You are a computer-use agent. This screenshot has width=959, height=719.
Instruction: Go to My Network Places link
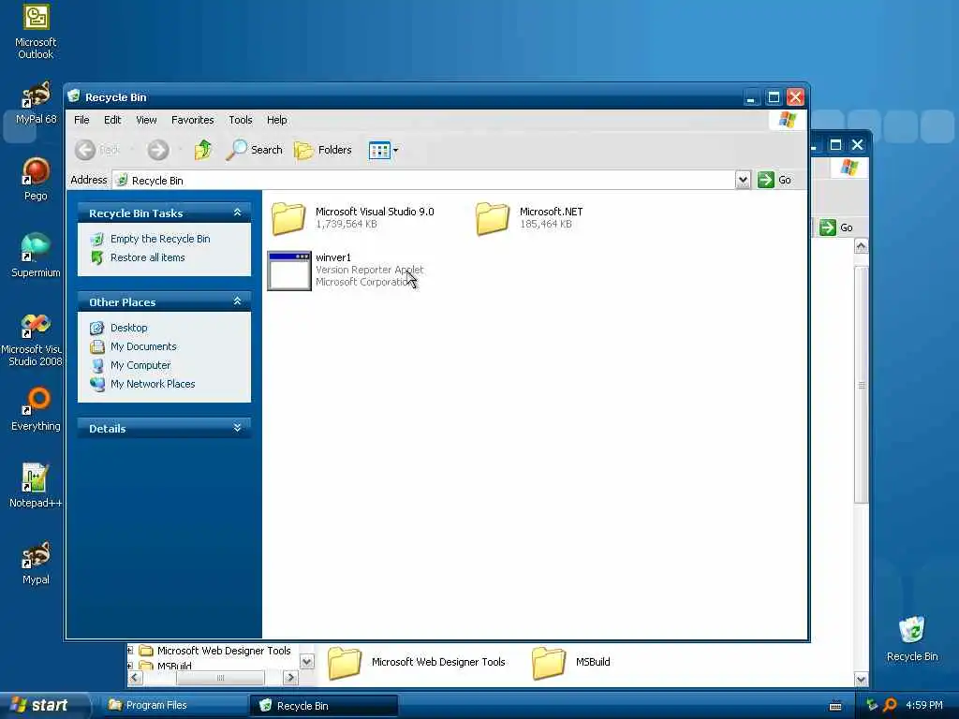point(153,384)
